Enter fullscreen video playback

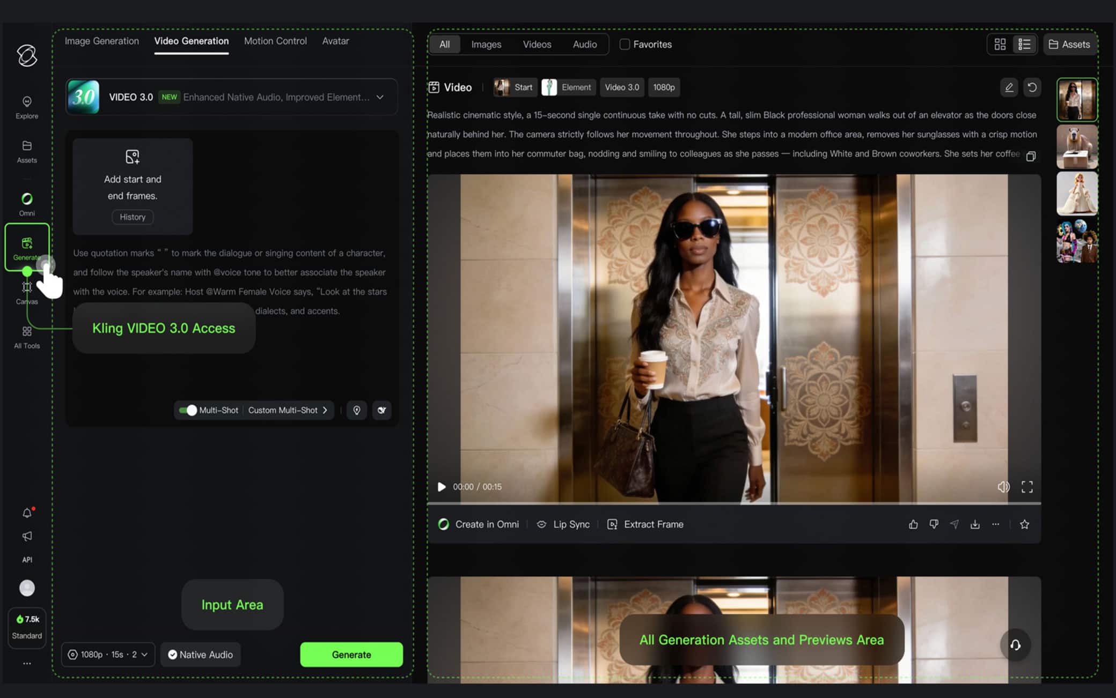coord(1027,487)
